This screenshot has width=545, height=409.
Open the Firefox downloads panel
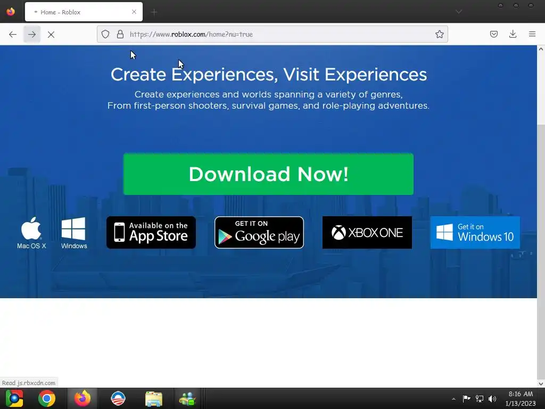[513, 34]
